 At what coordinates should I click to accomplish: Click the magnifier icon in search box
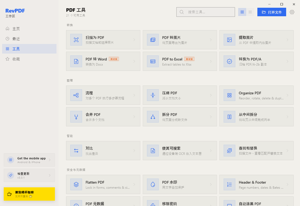181,12
